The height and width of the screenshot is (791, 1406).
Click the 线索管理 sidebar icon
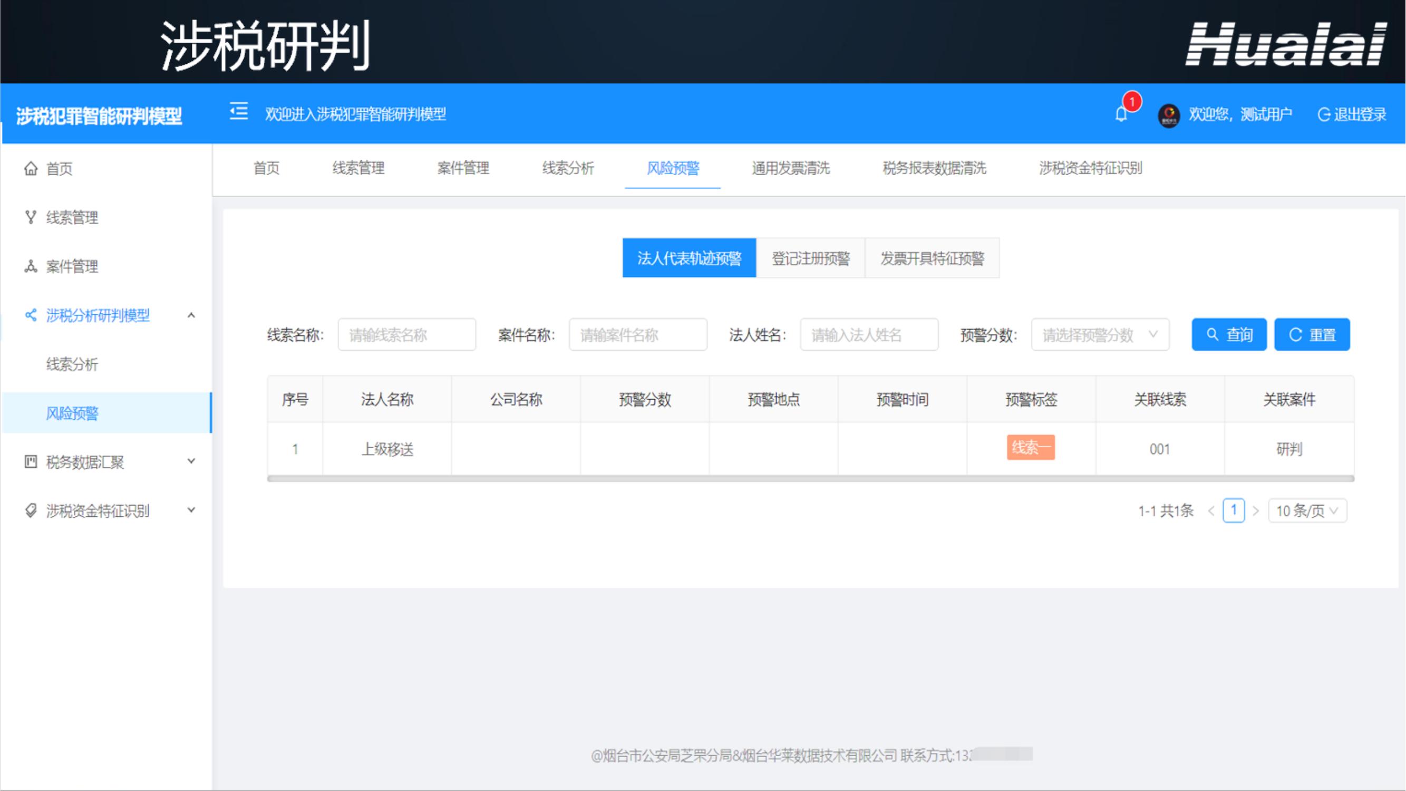click(x=31, y=217)
